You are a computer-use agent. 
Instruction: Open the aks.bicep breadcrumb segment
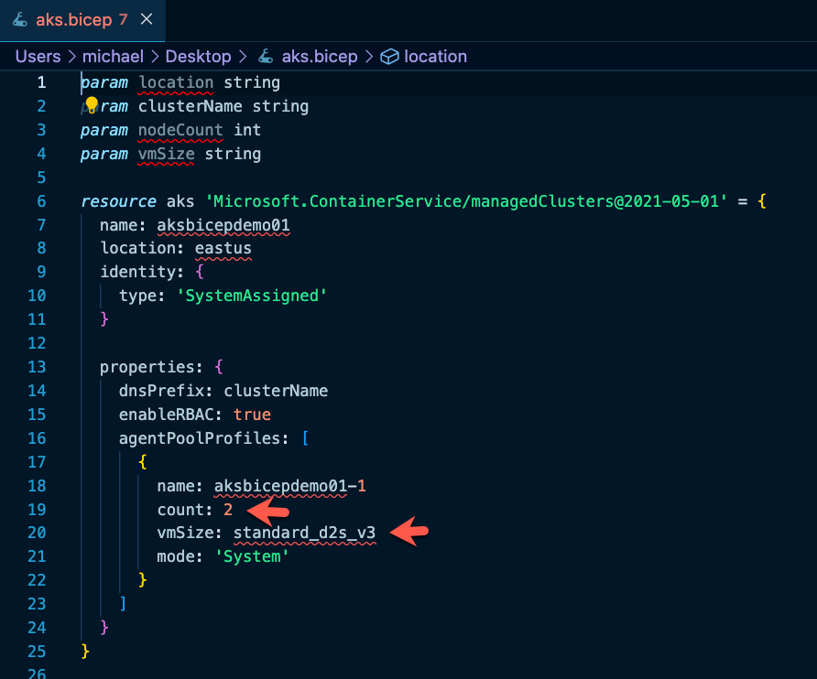point(320,56)
